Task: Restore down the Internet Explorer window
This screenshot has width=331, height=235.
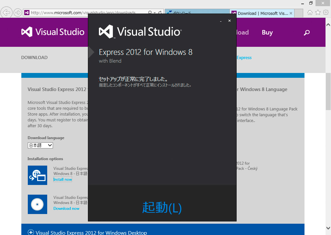Action: (x=311, y=3)
